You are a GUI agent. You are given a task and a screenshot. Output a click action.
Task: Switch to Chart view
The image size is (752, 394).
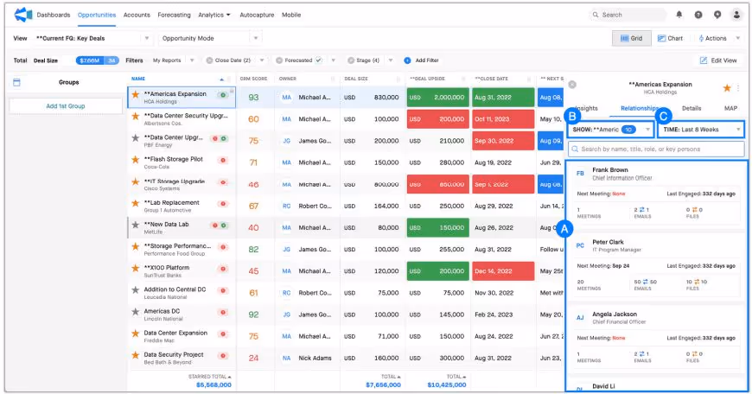coord(670,38)
